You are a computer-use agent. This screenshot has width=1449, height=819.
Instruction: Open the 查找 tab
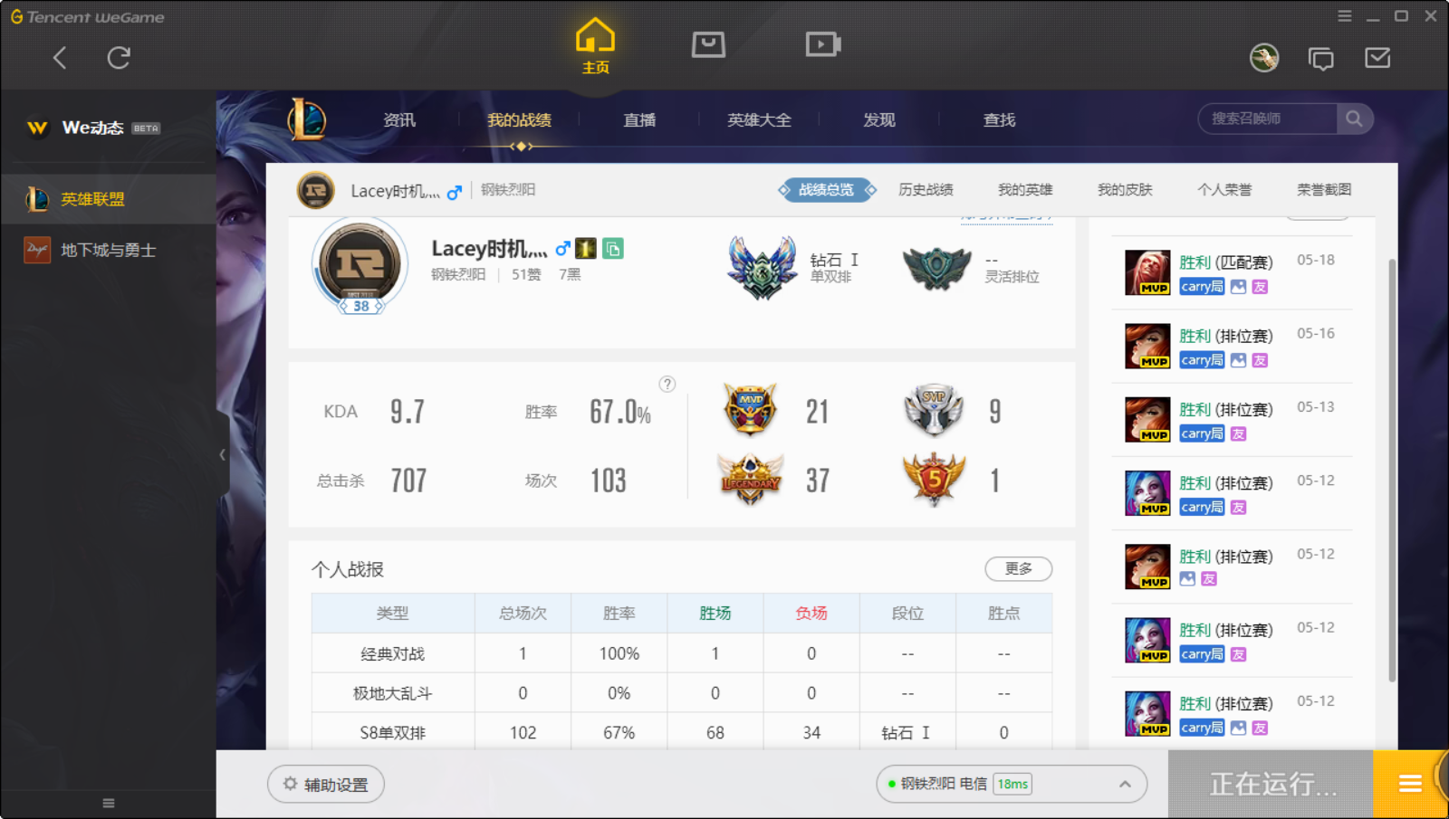[x=1000, y=119]
